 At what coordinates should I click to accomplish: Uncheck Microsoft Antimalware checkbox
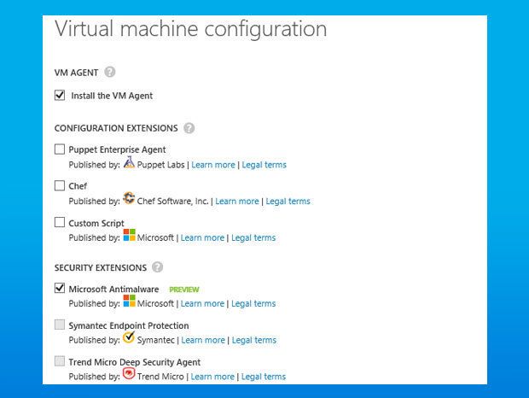point(60,288)
